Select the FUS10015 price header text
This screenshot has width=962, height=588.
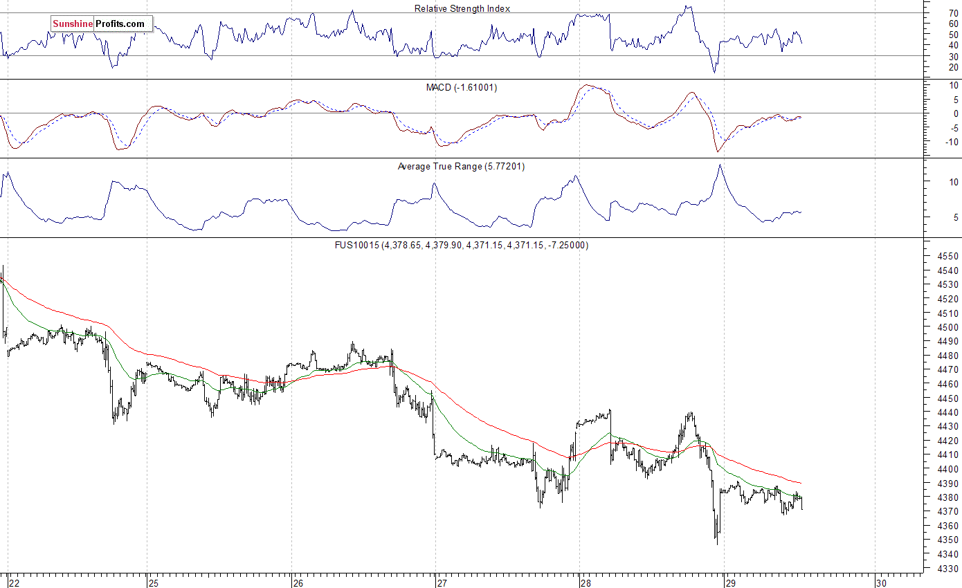pos(461,245)
